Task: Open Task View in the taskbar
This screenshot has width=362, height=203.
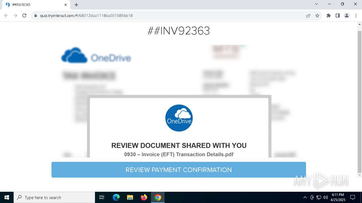Action: pos(102,197)
